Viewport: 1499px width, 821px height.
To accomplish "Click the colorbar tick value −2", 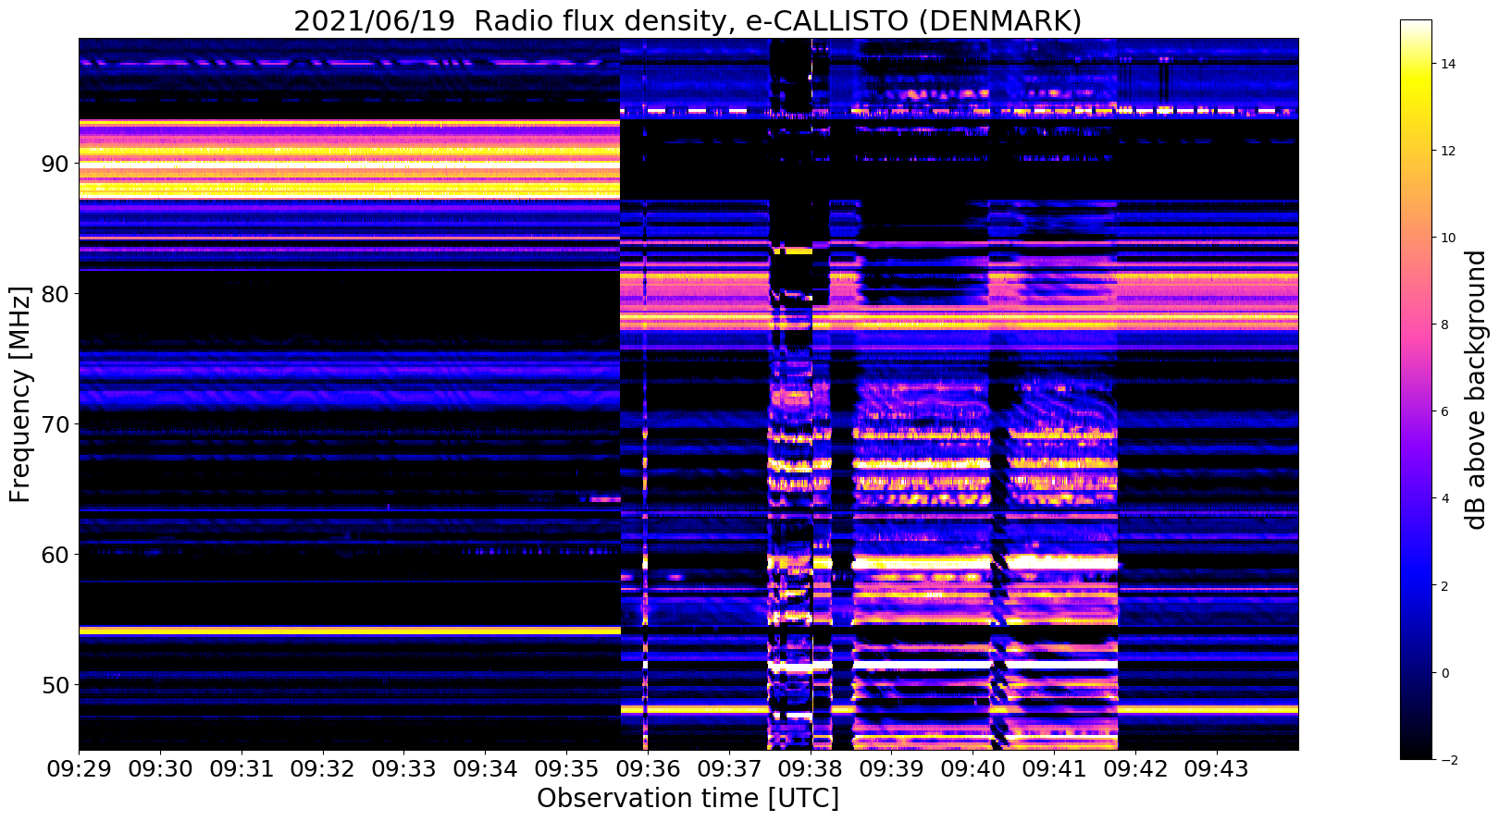I will [1448, 760].
